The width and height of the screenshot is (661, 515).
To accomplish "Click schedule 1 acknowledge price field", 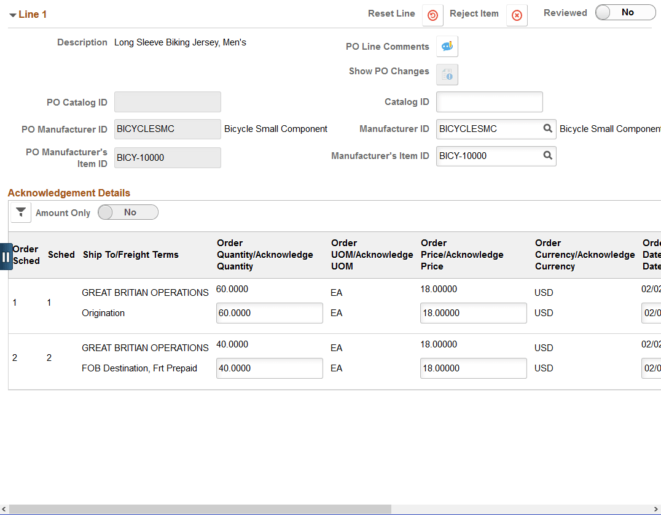I will 474,313.
